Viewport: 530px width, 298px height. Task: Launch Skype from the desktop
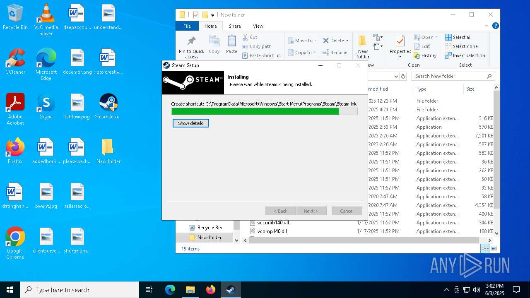coord(46,106)
